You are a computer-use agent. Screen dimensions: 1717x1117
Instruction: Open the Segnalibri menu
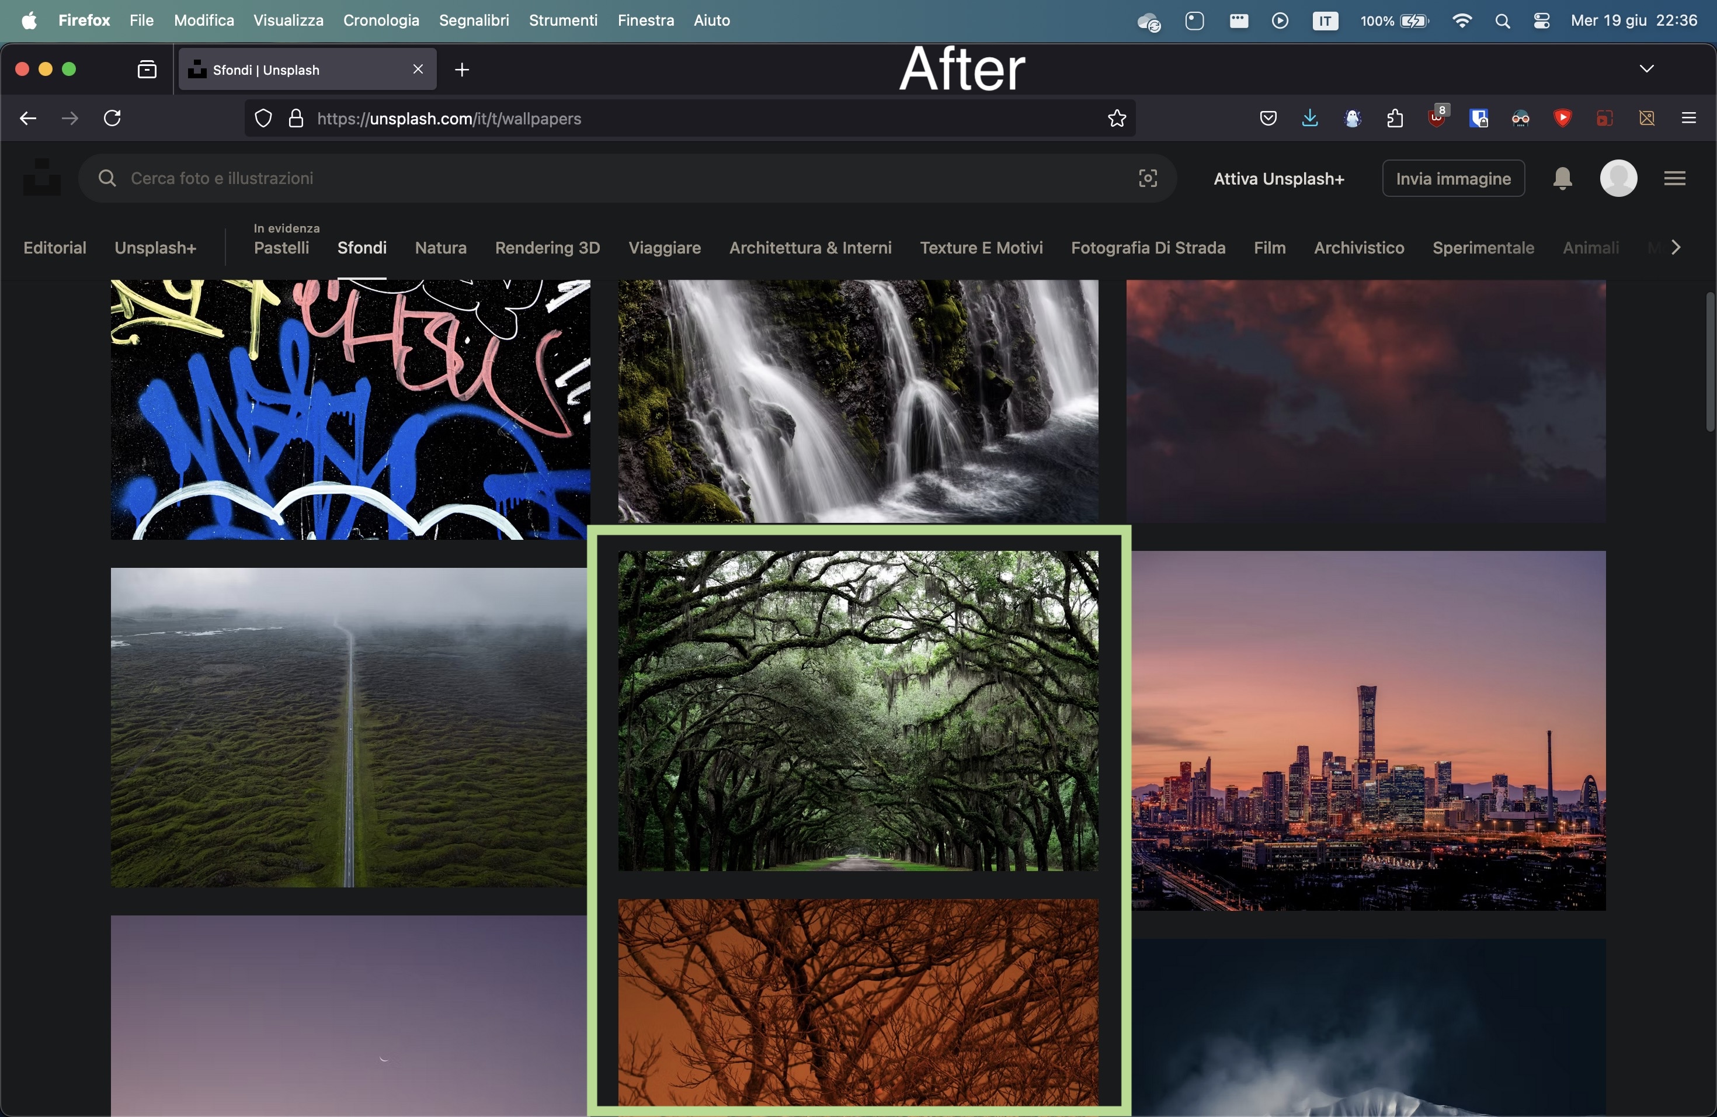(474, 21)
